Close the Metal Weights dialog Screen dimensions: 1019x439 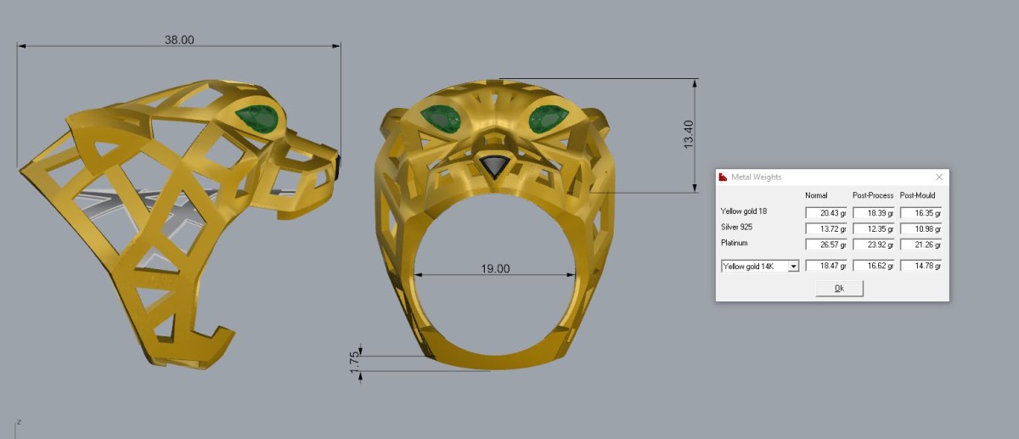click(x=938, y=177)
